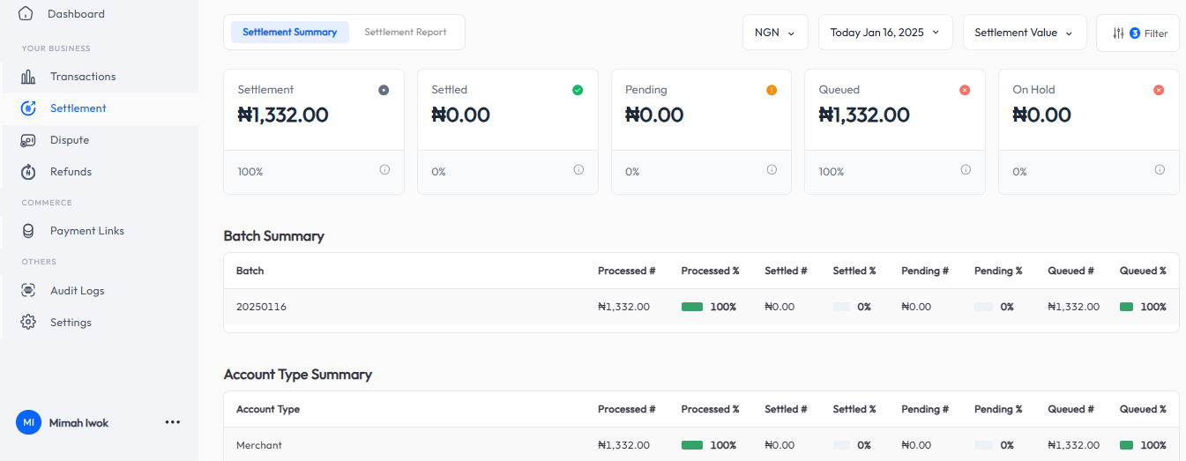Viewport: 1186px width, 461px height.
Task: Open the user options three-dot menu
Action: [x=173, y=422]
